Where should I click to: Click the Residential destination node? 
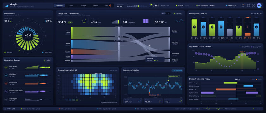(169, 54)
